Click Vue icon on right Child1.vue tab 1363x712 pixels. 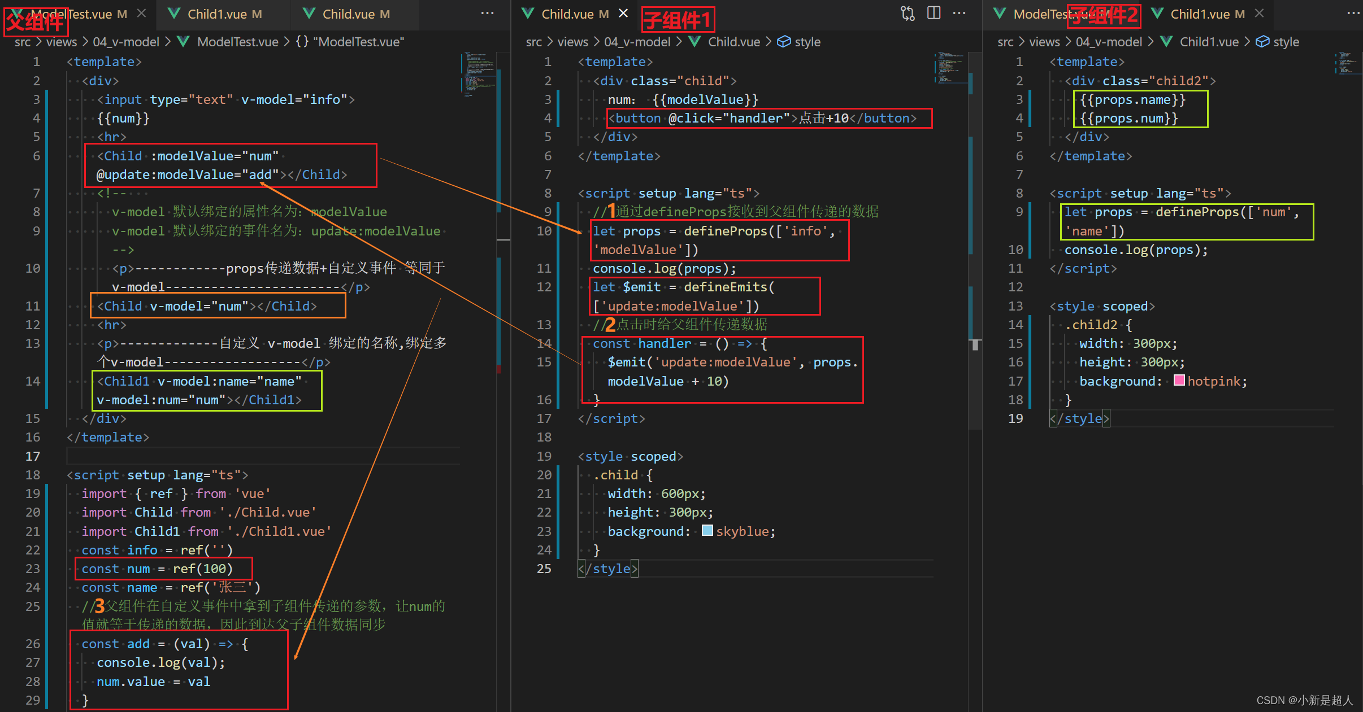[x=1157, y=14]
